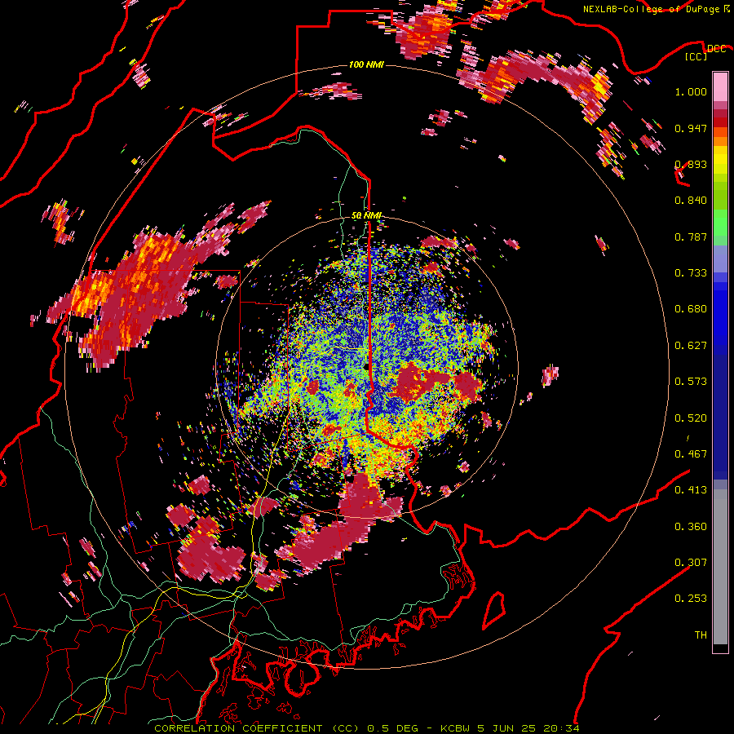Select the 1.000 value on the scale
Image resolution: width=734 pixels, height=734 pixels.
point(691,91)
